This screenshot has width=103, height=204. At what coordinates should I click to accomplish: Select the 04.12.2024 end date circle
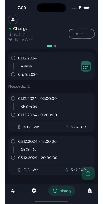click(x=13, y=74)
